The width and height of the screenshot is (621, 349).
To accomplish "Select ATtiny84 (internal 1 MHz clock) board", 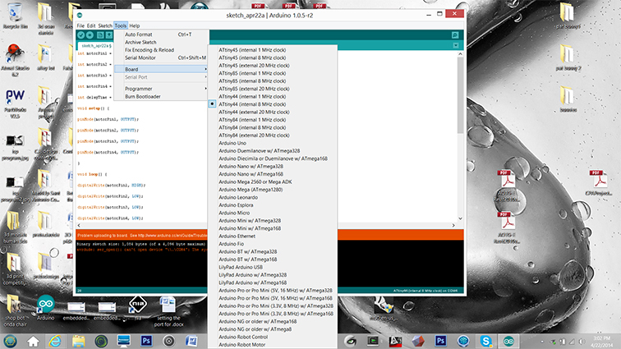I will pos(252,120).
